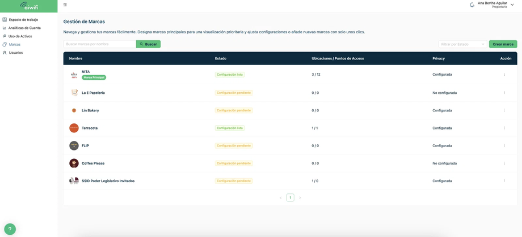Click the FLIP brand name
The height and width of the screenshot is (237, 522).
(85, 145)
